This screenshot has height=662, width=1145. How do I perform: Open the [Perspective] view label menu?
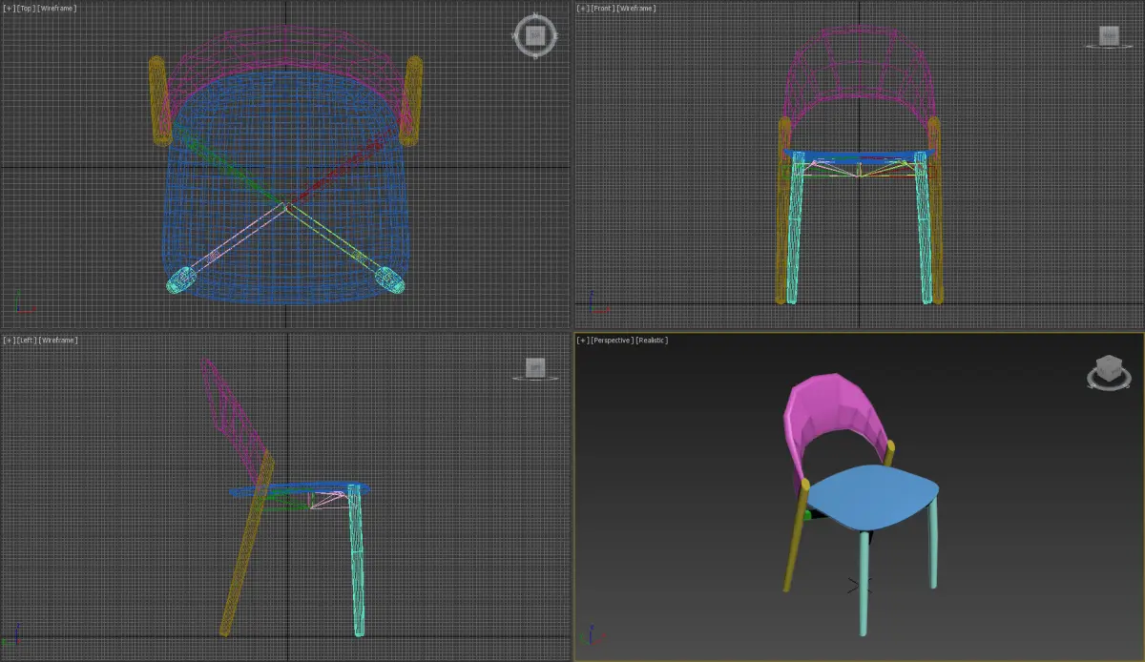tap(610, 340)
